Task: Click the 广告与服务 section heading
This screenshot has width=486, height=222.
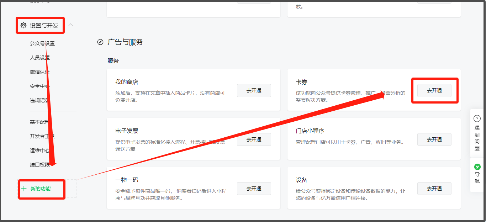Action: click(125, 42)
